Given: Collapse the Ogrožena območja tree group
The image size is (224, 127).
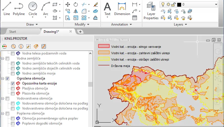Looking at the screenshot, I should tap(3, 78).
